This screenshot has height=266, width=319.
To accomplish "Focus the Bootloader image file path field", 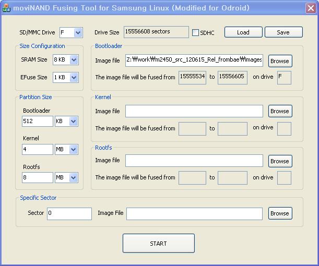I will tap(194, 61).
